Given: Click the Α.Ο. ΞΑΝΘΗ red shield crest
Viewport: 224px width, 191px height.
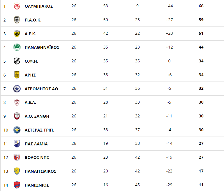Looking at the screenshot, I should [17, 116].
